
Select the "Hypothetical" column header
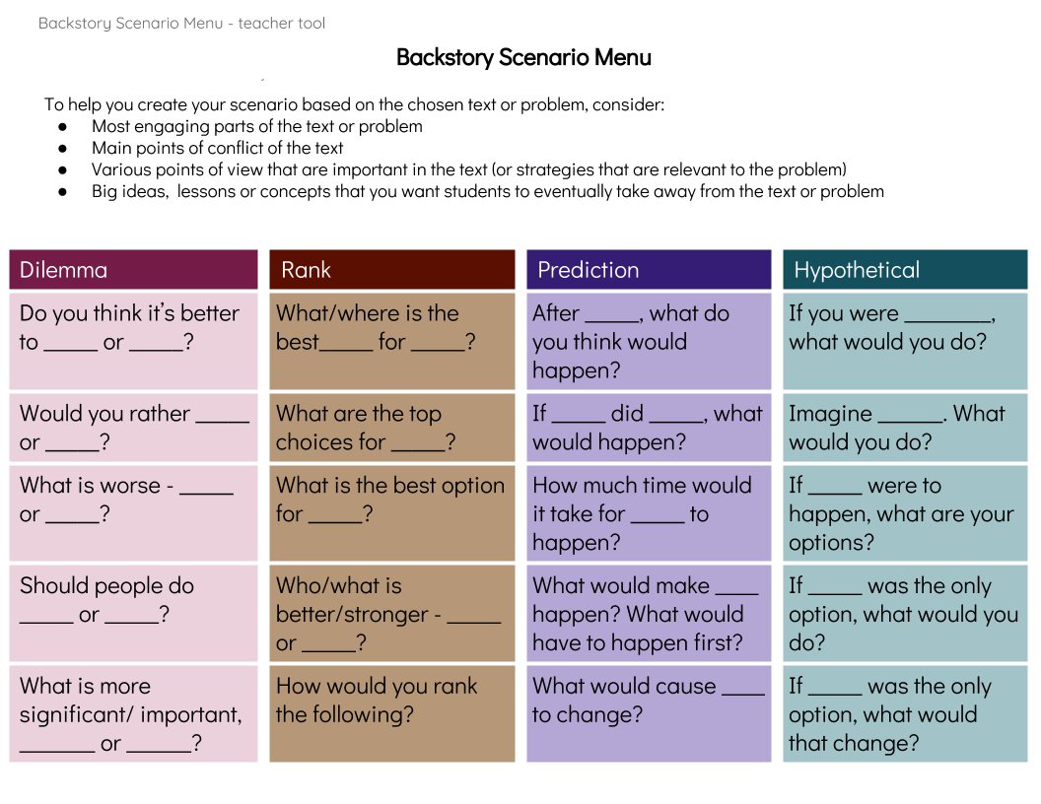coord(905,270)
